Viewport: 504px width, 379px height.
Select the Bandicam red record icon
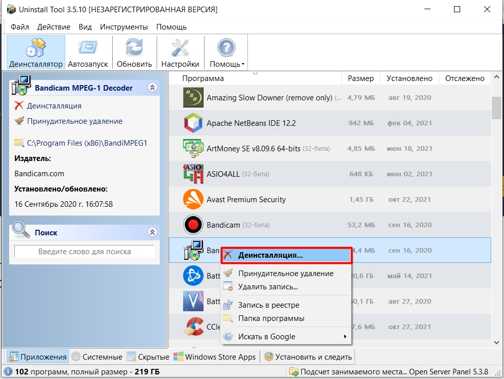point(193,225)
